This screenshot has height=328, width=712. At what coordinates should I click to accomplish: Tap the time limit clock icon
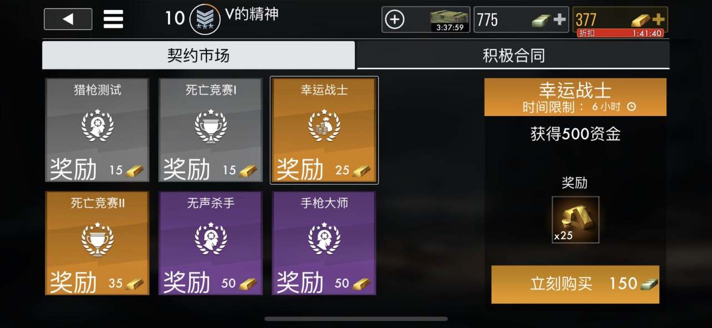631,107
